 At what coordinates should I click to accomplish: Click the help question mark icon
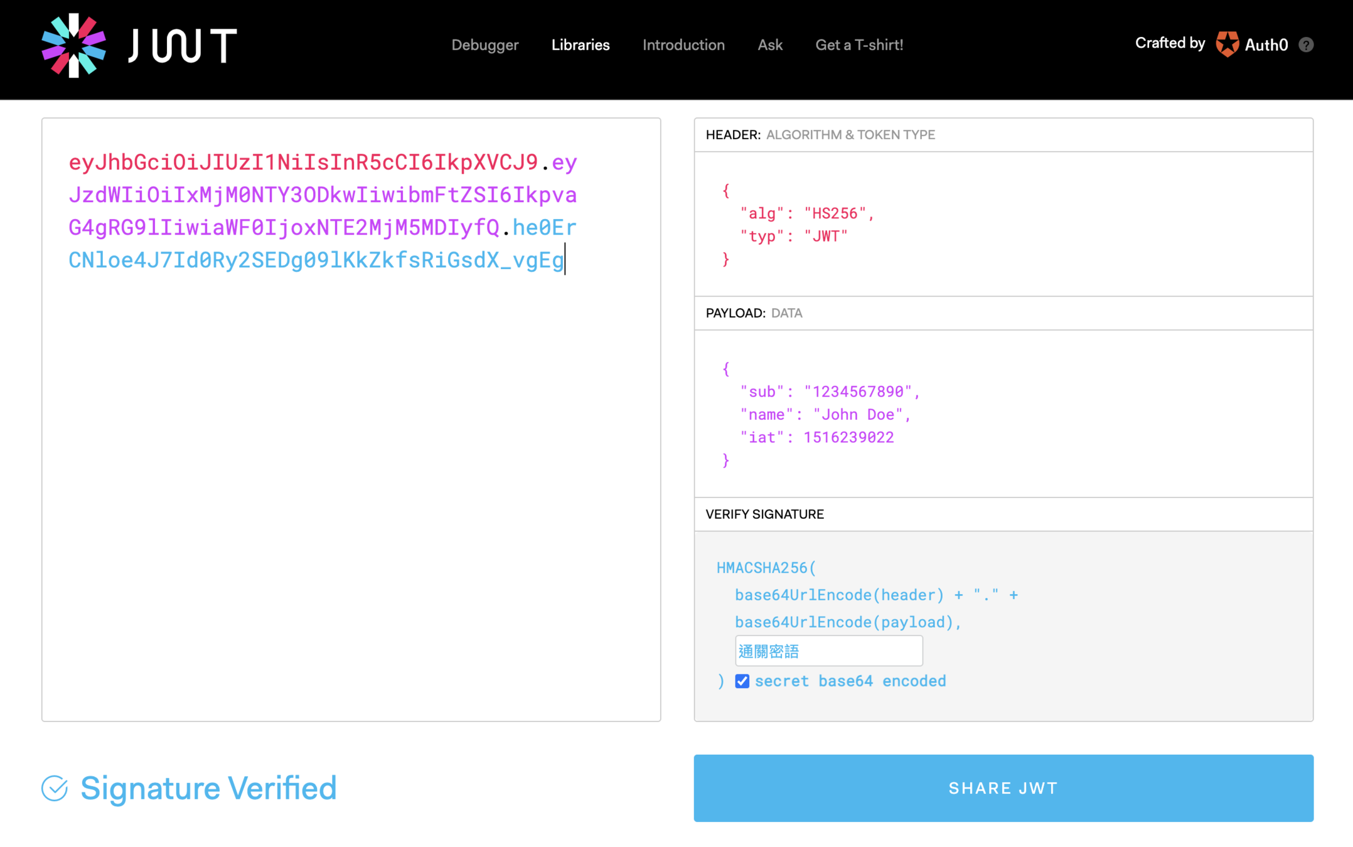[1306, 45]
